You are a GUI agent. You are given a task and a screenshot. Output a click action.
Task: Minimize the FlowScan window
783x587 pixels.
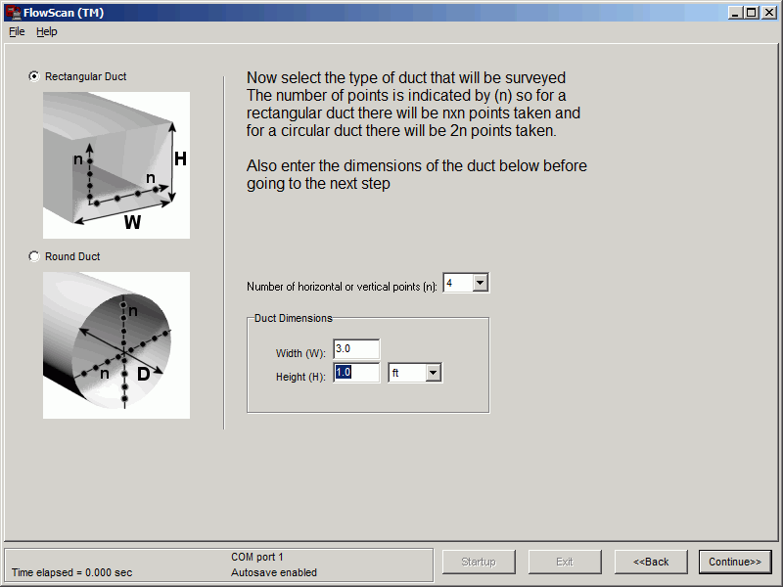click(x=736, y=13)
